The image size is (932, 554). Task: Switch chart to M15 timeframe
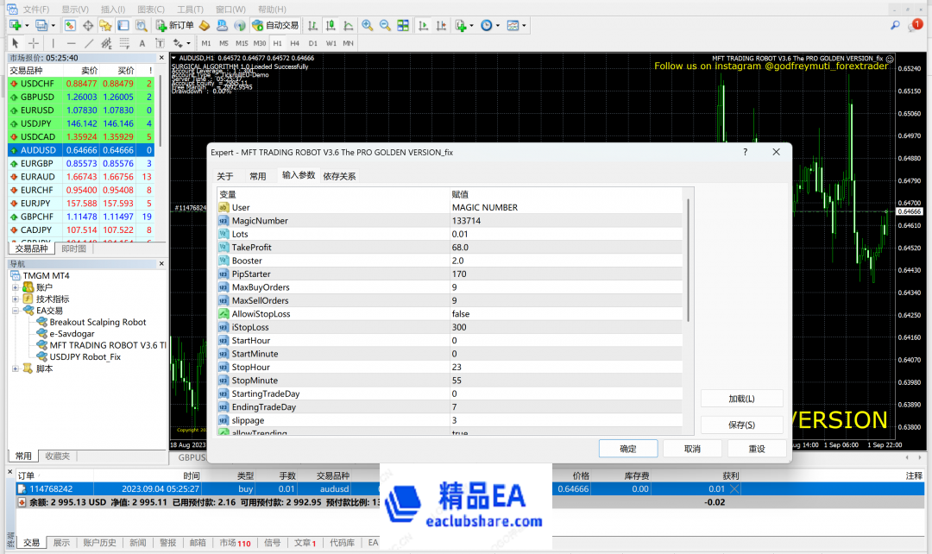pos(242,43)
